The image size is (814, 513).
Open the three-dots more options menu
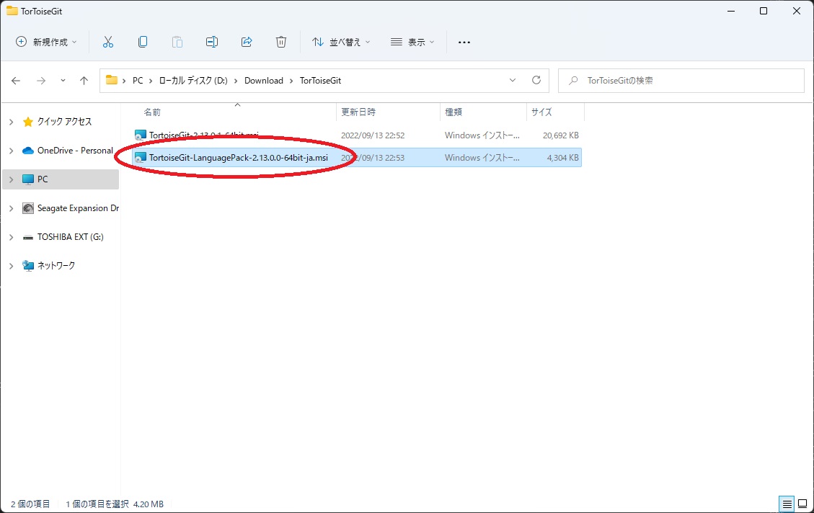(464, 42)
